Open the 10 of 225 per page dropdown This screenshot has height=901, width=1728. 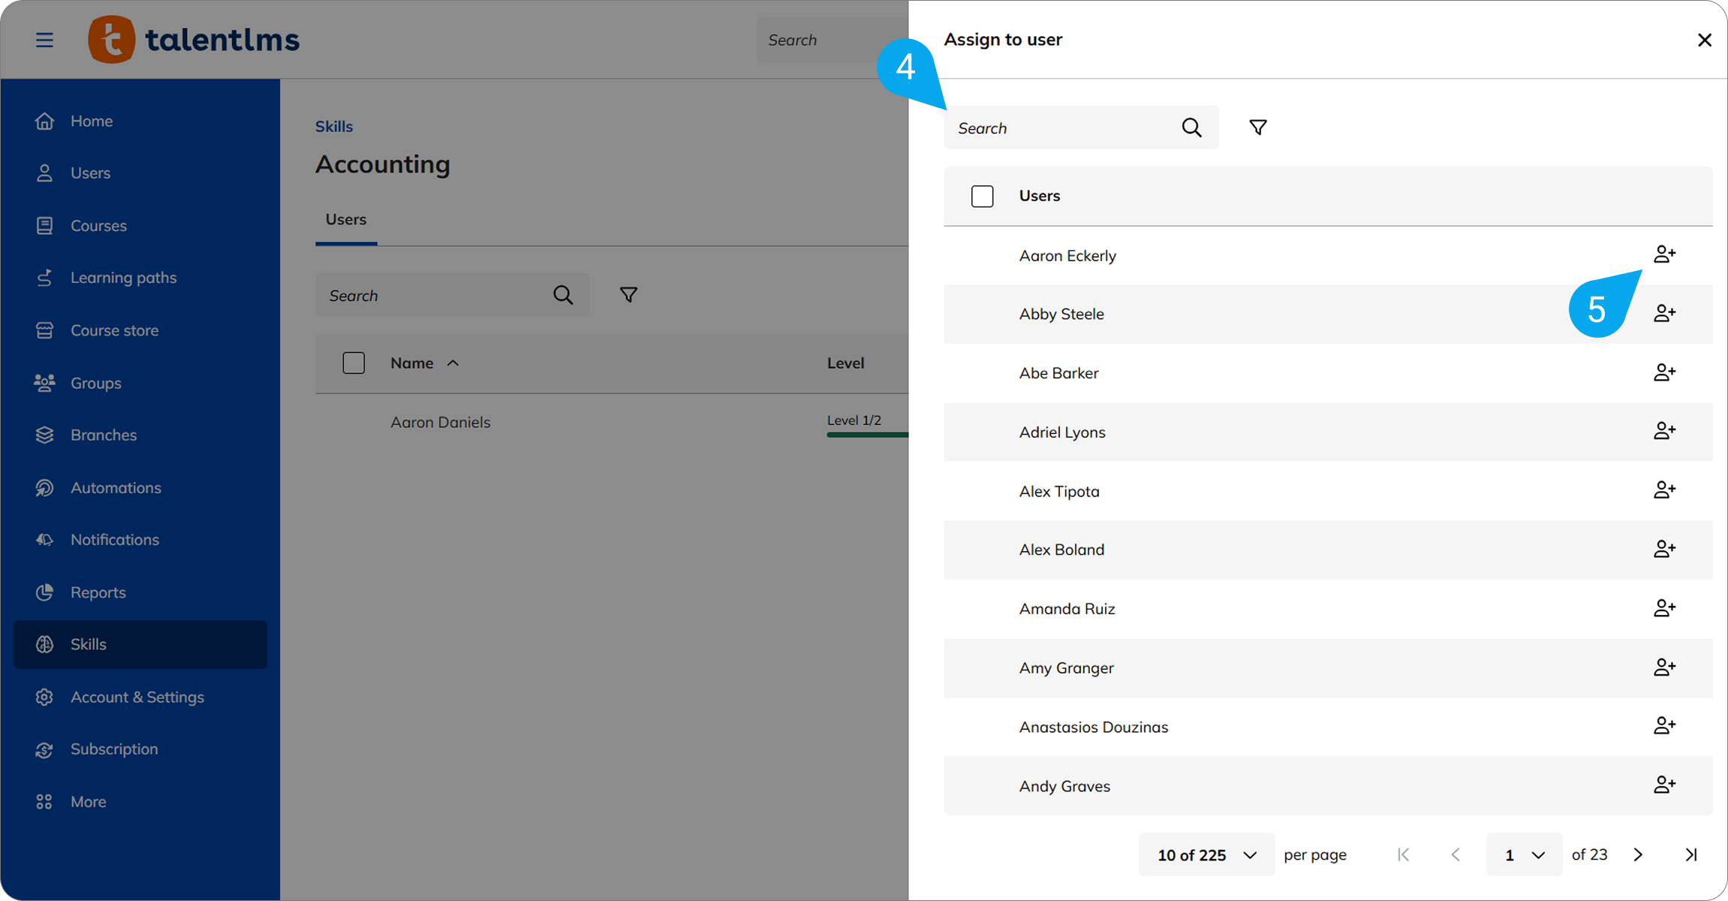pos(1206,854)
